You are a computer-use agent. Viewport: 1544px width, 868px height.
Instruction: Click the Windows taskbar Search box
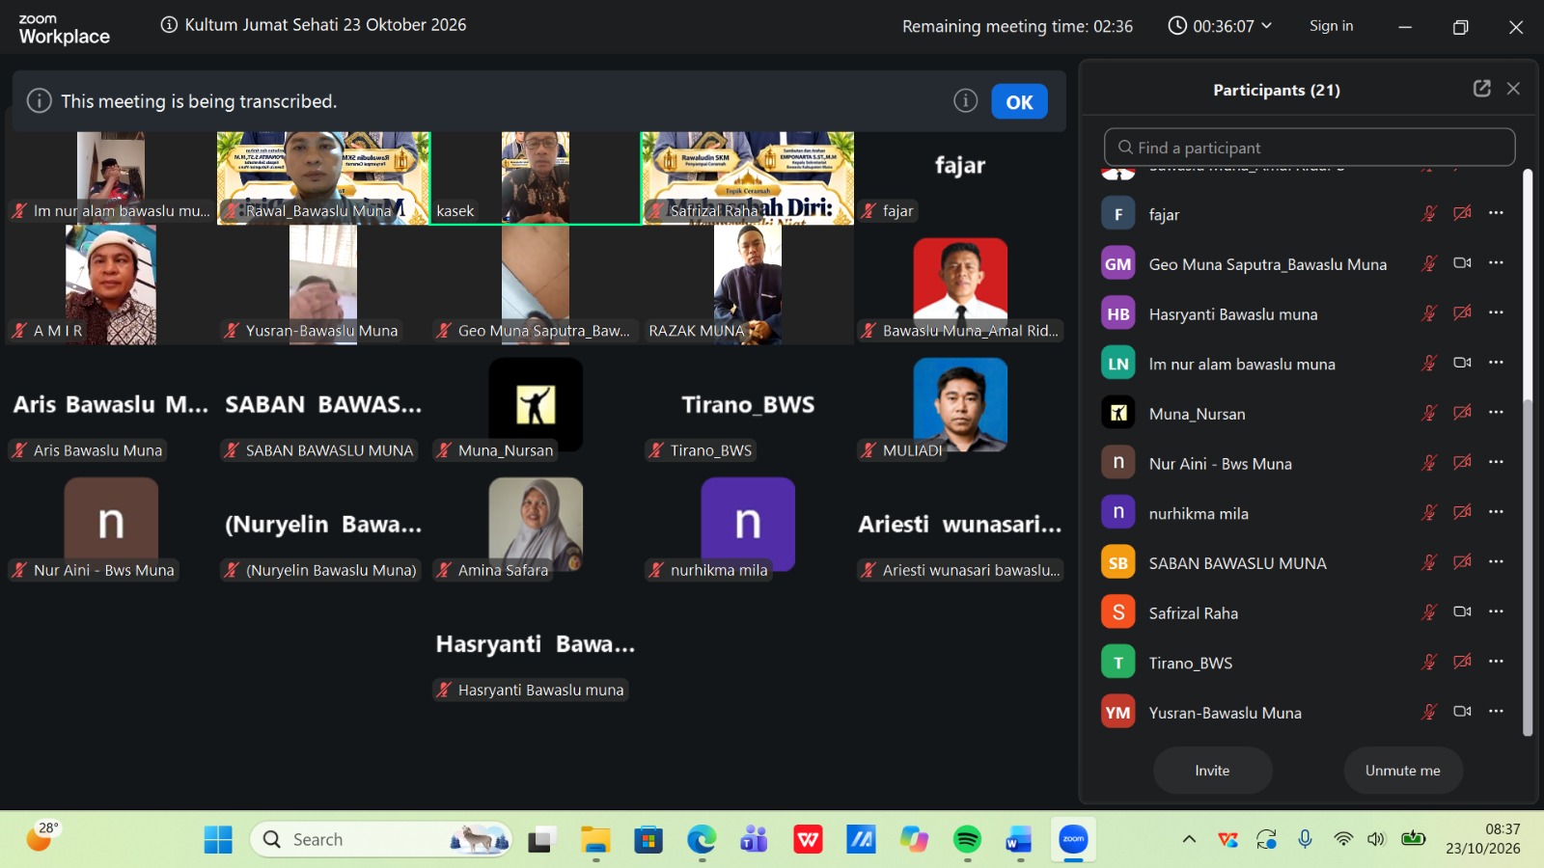pos(381,840)
